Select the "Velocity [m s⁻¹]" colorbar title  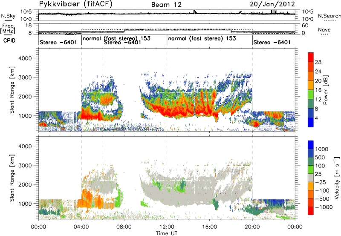pyautogui.click(x=337, y=178)
